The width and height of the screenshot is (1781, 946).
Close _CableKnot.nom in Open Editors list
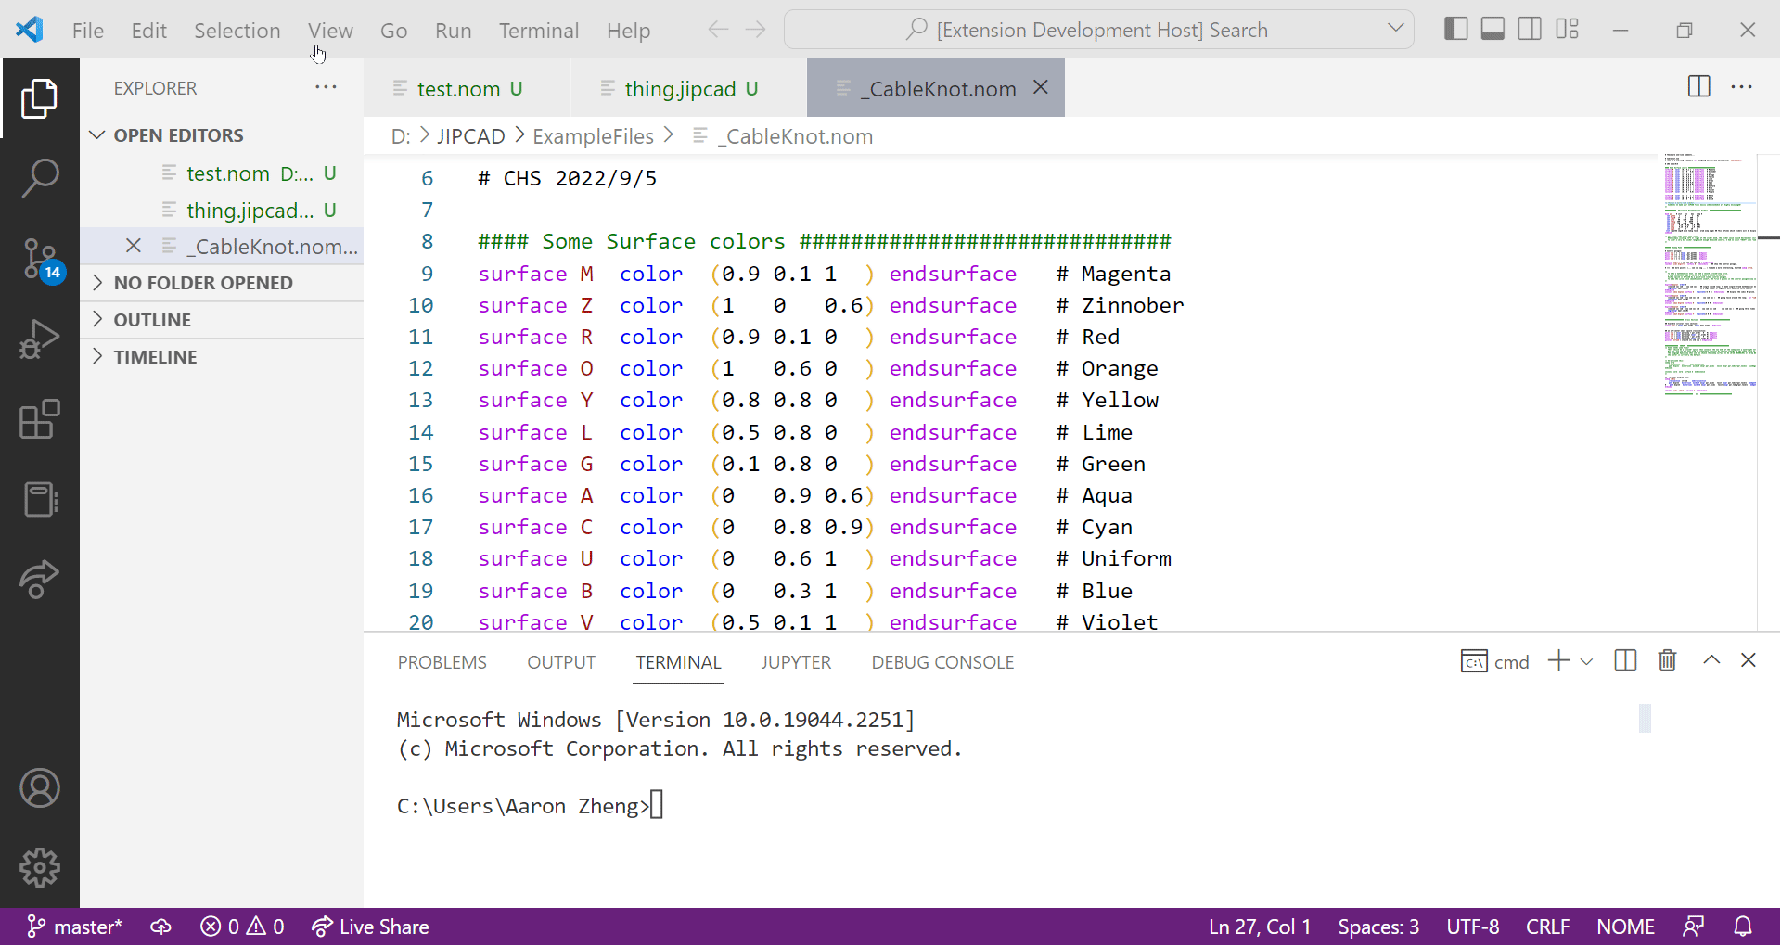click(134, 246)
